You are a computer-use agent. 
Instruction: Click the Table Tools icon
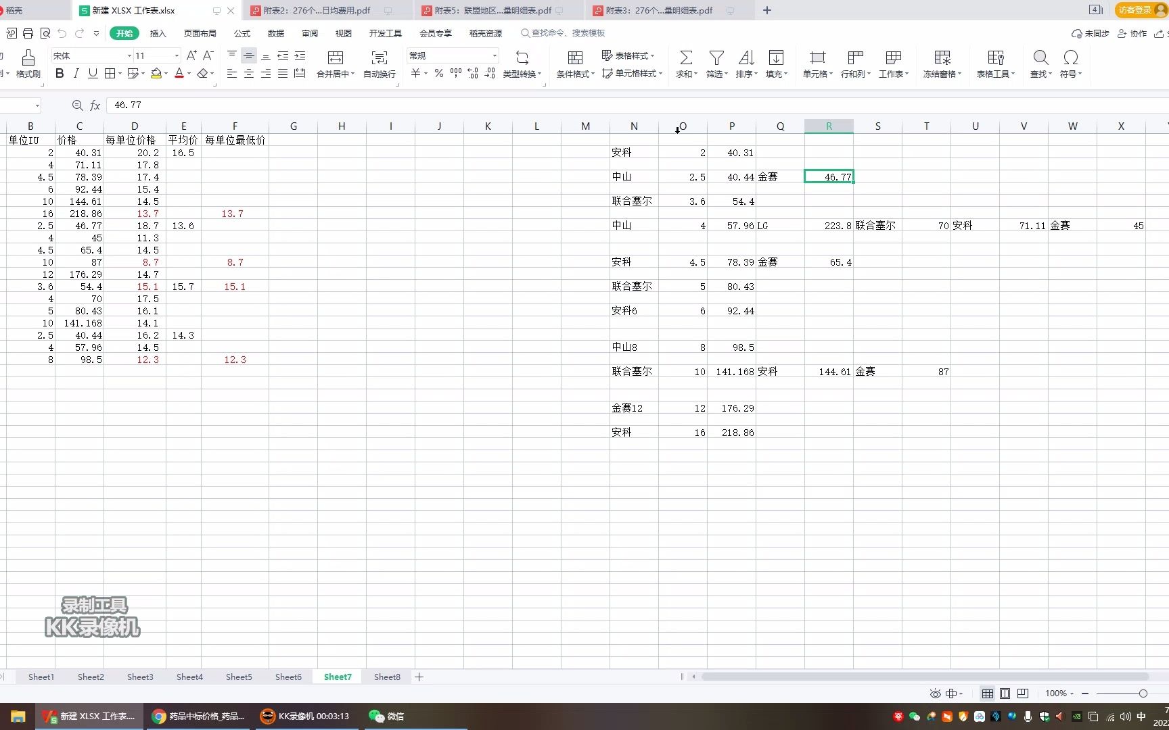pos(996,57)
